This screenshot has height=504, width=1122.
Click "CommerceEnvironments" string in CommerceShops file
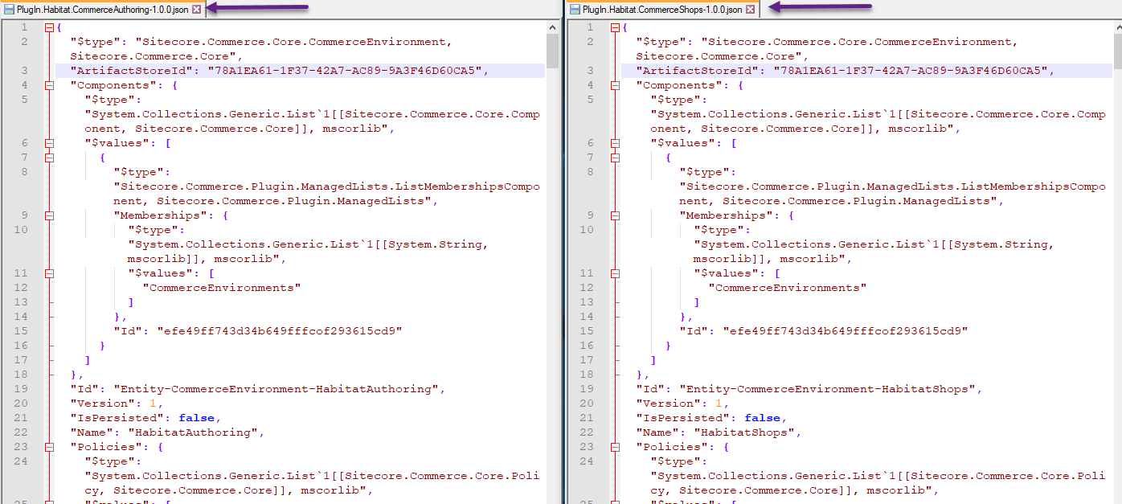click(x=788, y=288)
